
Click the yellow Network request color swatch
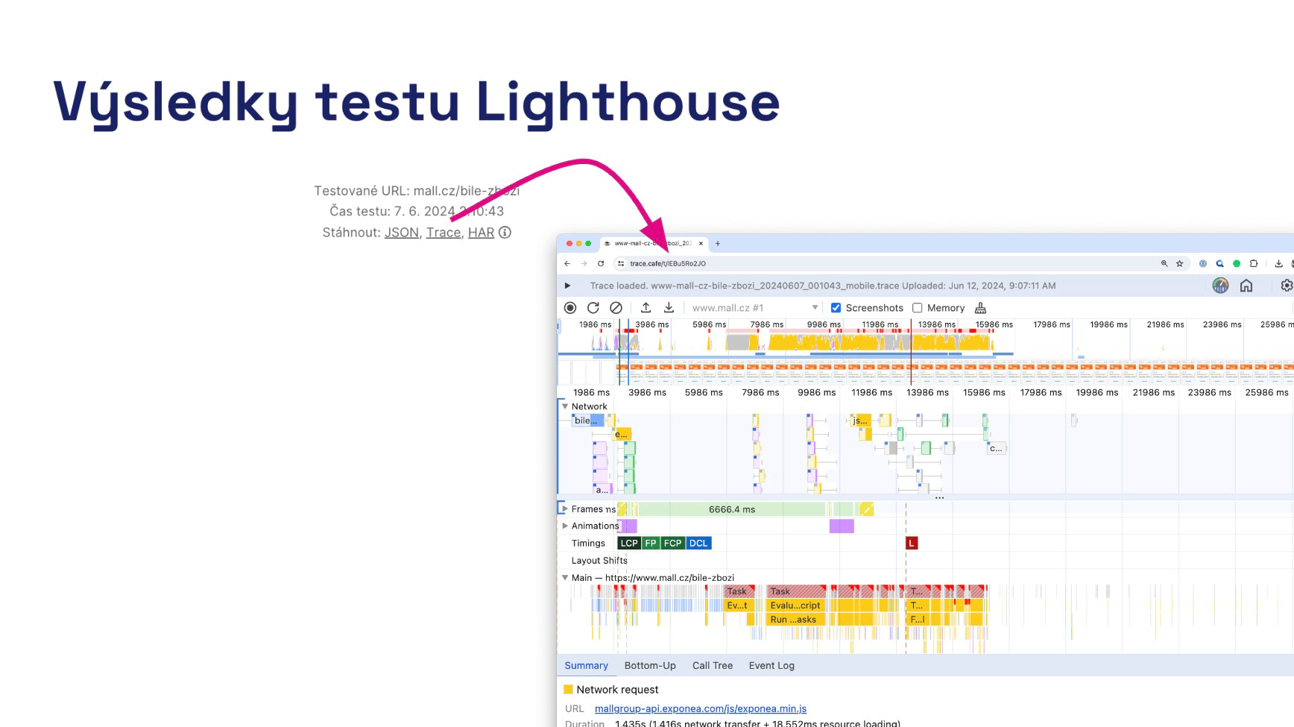tap(570, 689)
